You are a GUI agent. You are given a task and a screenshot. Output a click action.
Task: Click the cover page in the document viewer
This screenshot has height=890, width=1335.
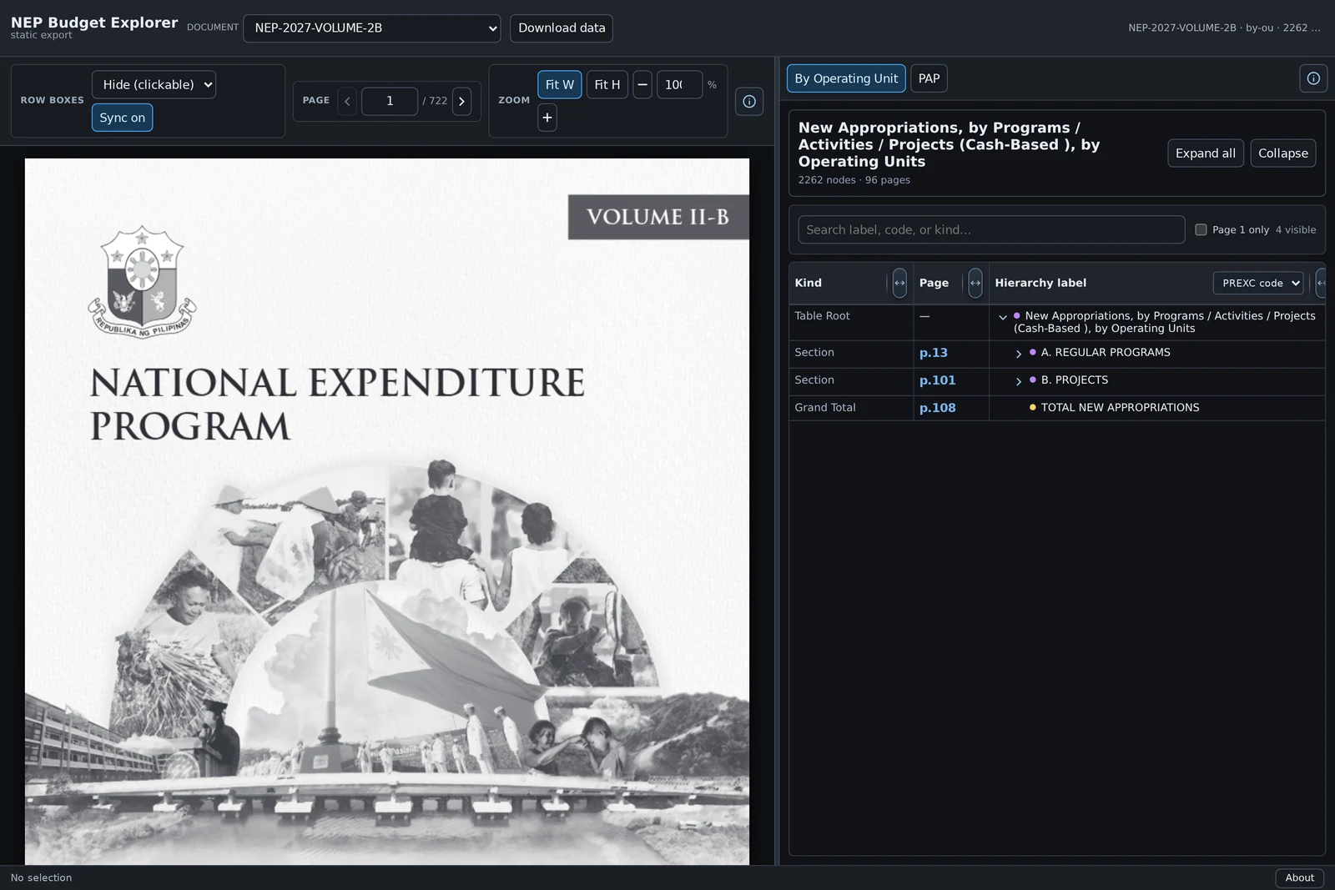point(387,511)
